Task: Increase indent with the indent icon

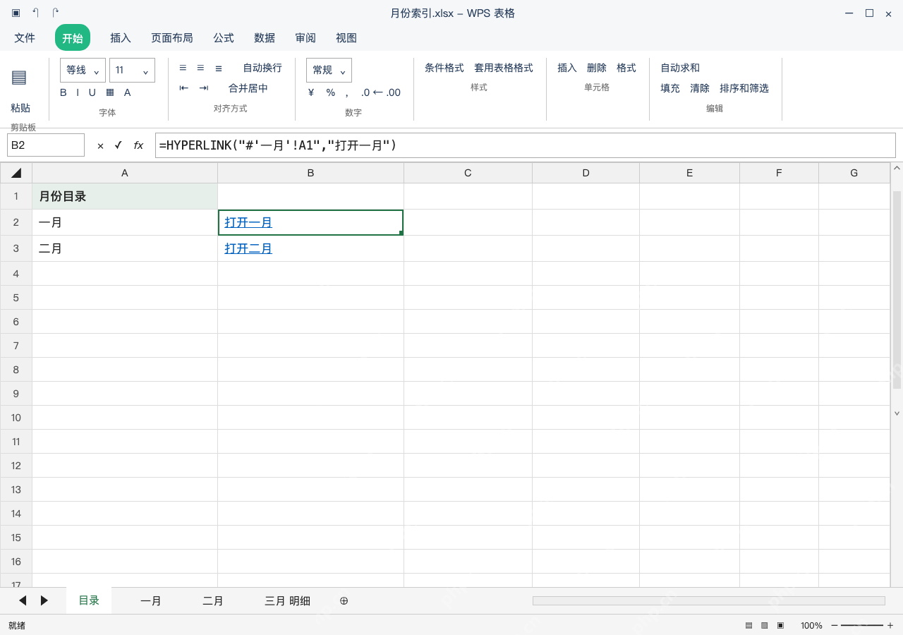Action: 204,88
